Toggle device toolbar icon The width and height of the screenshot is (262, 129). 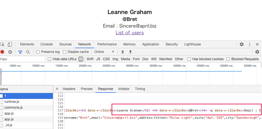[x=10, y=44]
